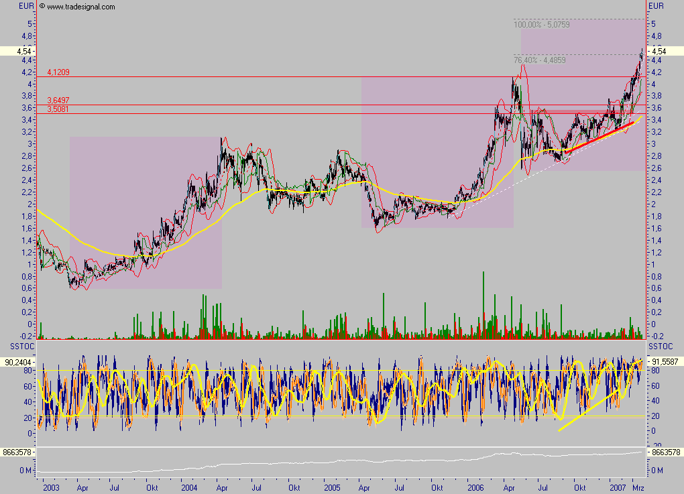Click the tallest green volume bar
Viewport: 684px width, 494px height.
click(483, 302)
